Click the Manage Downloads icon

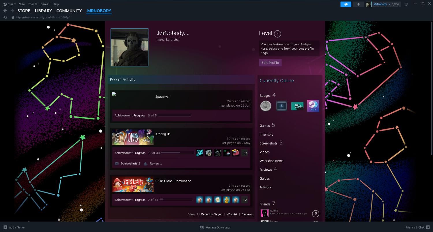(202, 227)
